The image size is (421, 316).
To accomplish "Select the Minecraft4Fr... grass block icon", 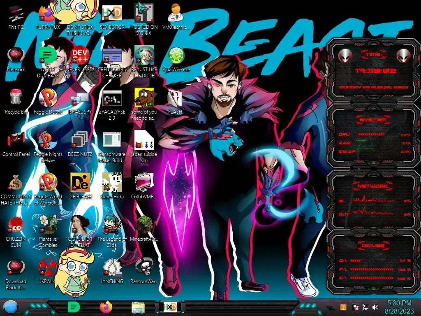I will [144, 228].
